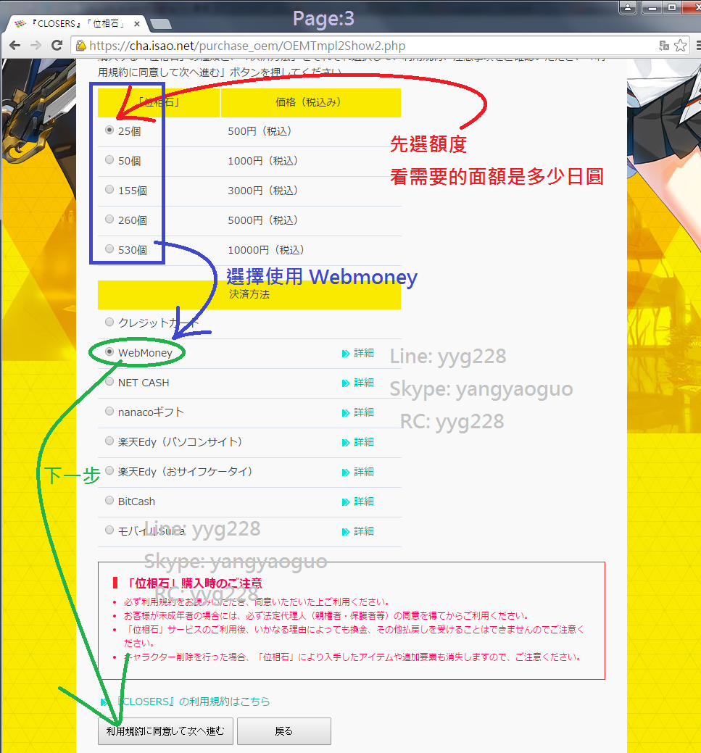This screenshot has width=701, height=753.
Task: Open 詳細 link for 楽天Edy（パソコンサイト）
Action: pyautogui.click(x=358, y=442)
